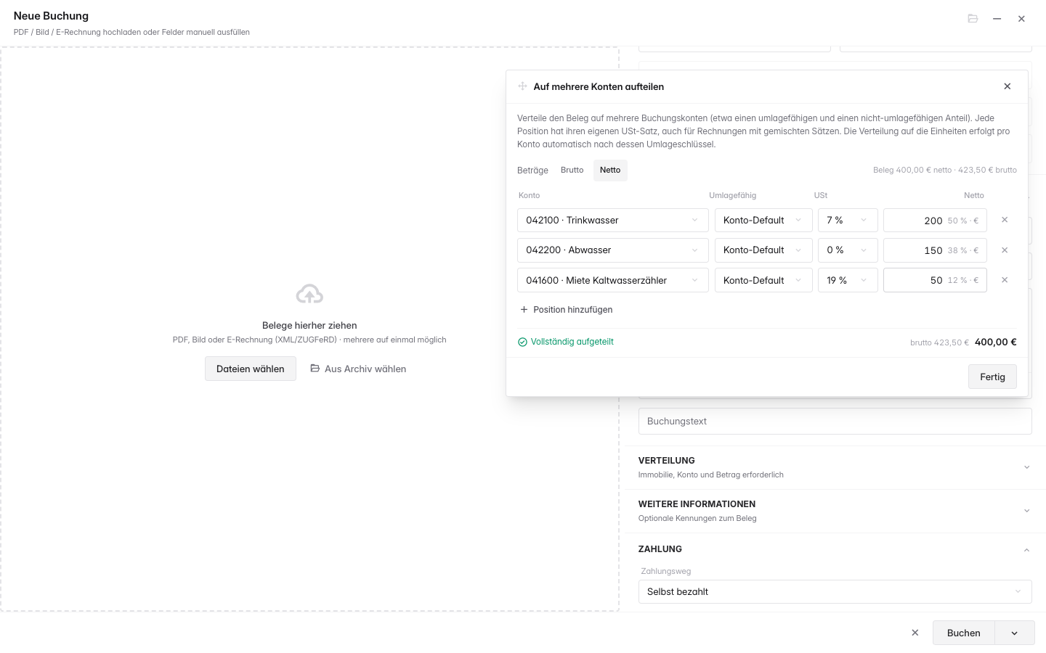Expand the VERTEILUNG section
The height and width of the screenshot is (653, 1046).
[x=835, y=467]
